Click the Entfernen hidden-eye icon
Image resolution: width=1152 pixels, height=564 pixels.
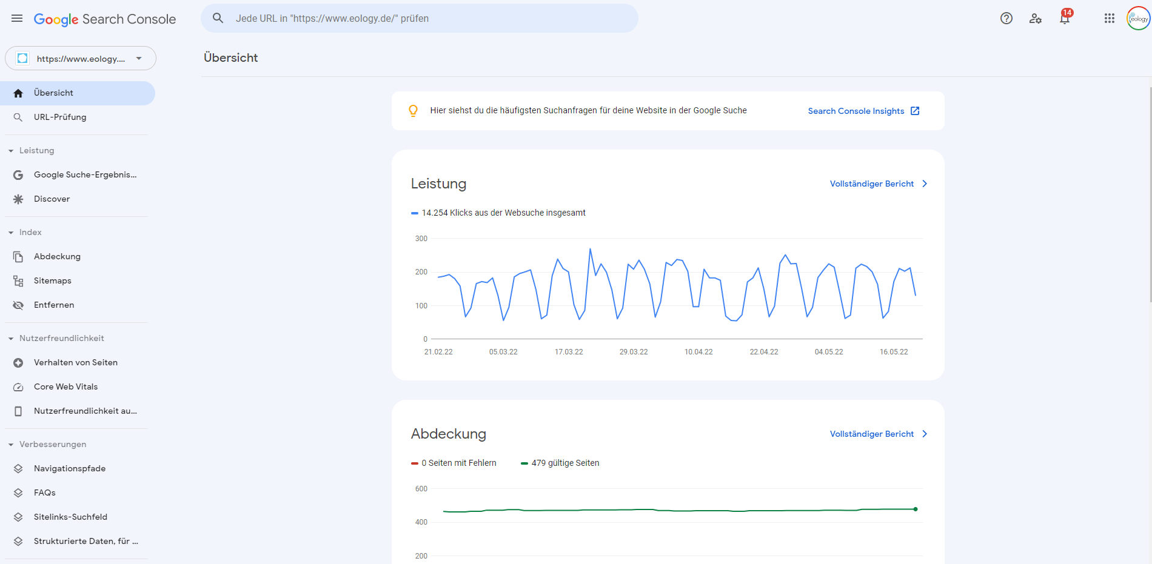tap(18, 305)
